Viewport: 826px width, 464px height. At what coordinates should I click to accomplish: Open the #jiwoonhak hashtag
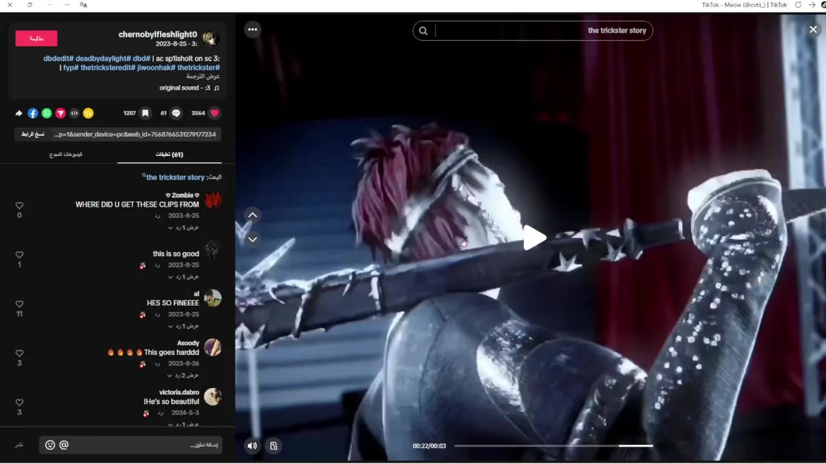coord(156,68)
